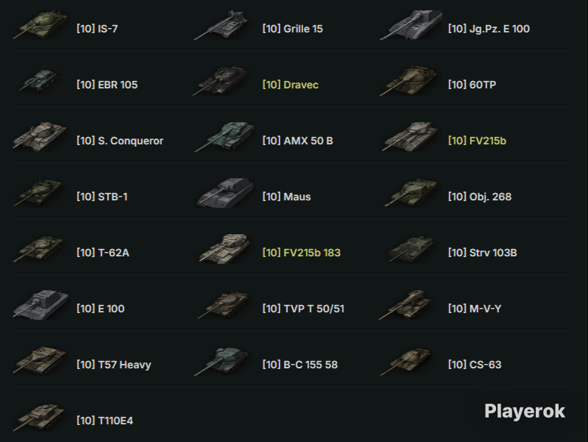Image resolution: width=588 pixels, height=442 pixels.
Task: Select the S. Conqueror label
Action: pyautogui.click(x=120, y=141)
